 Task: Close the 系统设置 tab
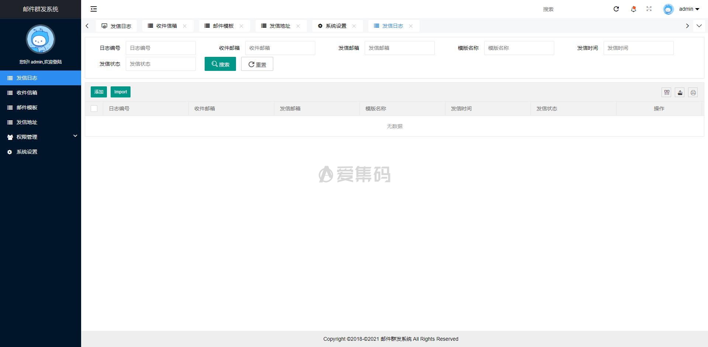pyautogui.click(x=354, y=26)
